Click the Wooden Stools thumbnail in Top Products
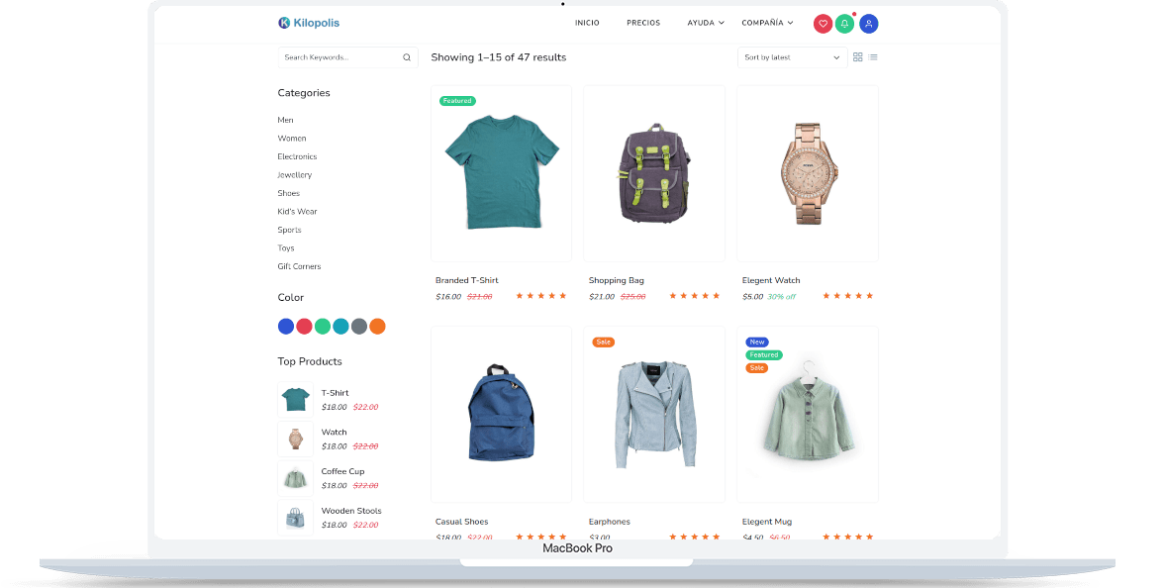This screenshot has height=588, width=1163. click(295, 518)
